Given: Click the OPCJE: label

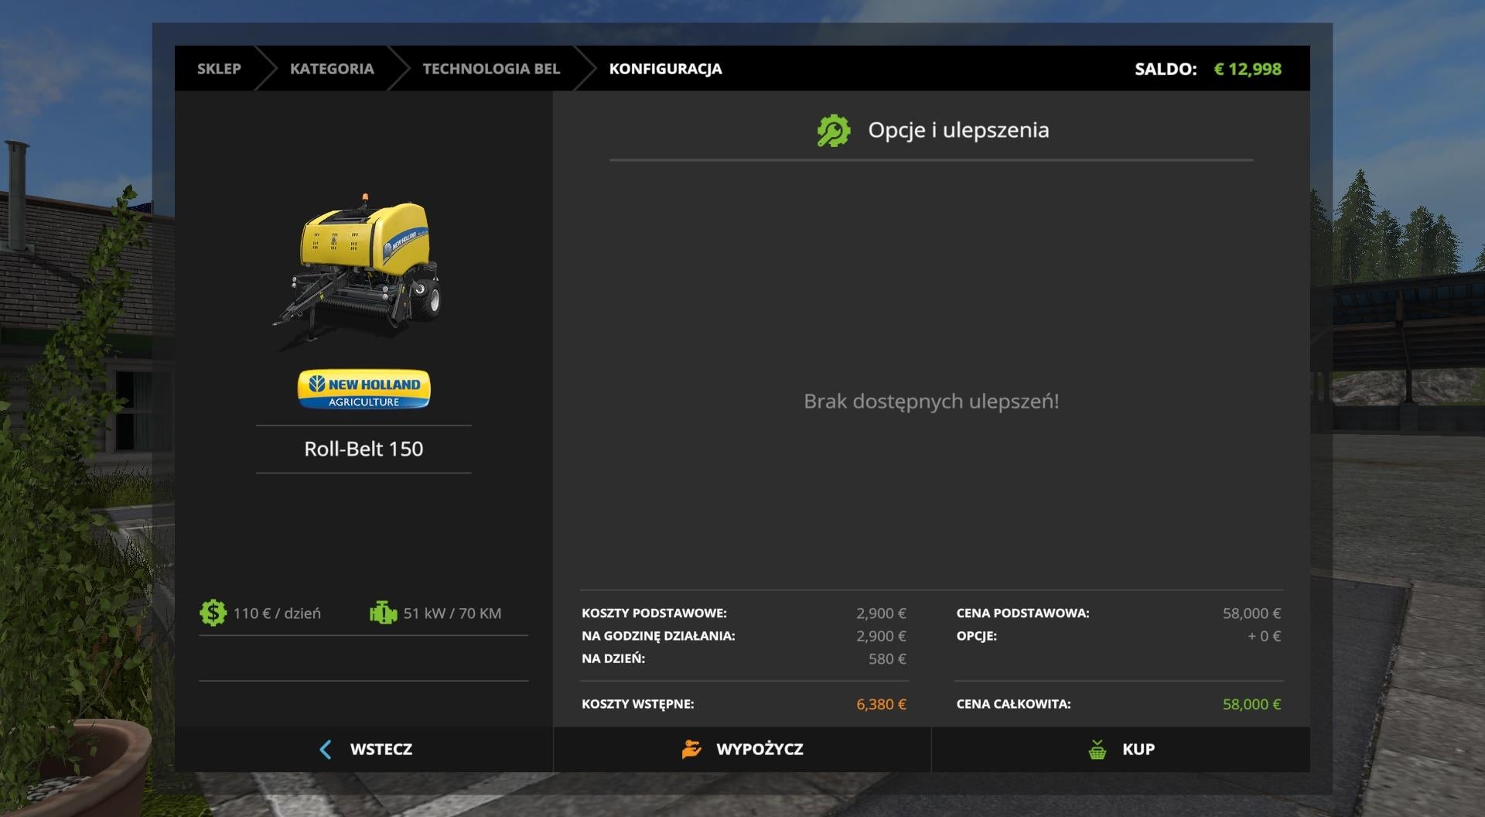Looking at the screenshot, I should point(977,636).
